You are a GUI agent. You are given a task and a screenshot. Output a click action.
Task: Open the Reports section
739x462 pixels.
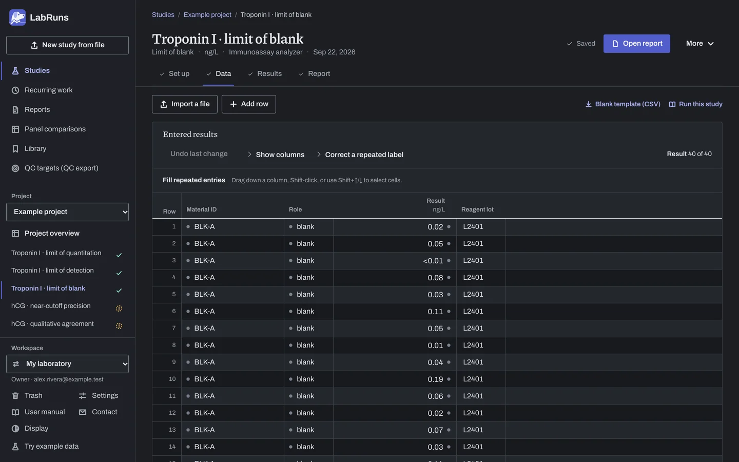pyautogui.click(x=67, y=110)
